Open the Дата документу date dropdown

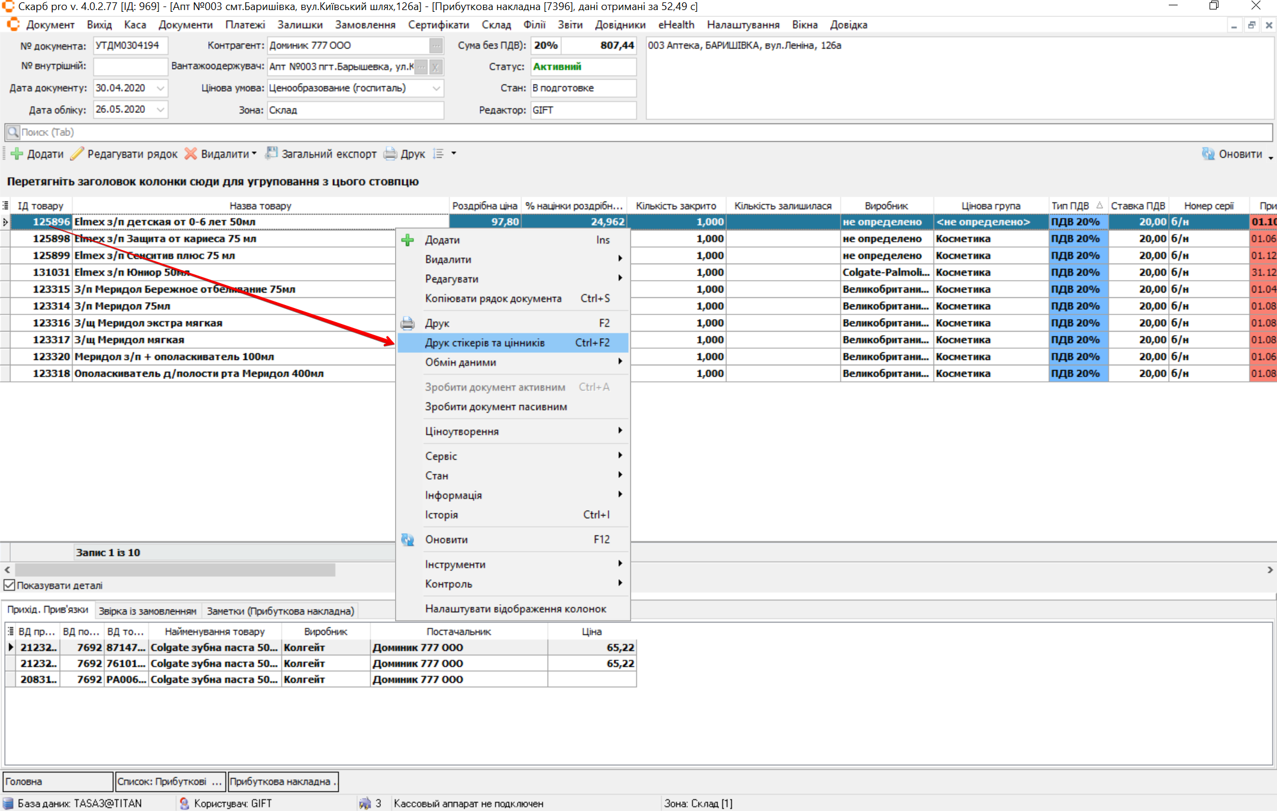click(x=160, y=88)
